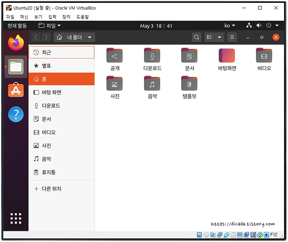Go forward with the right arrow
This screenshot has width=288, height=242.
46,37
